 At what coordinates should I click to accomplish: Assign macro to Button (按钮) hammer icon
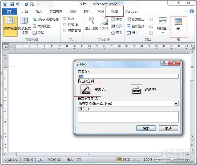[86, 89]
